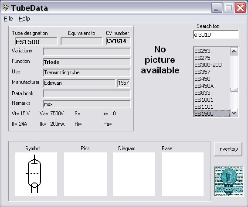
Task: Click the tube logo picture below Inventory
Action: 229,182
